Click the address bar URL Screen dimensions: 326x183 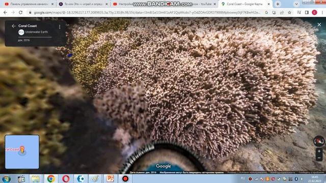point(147,12)
